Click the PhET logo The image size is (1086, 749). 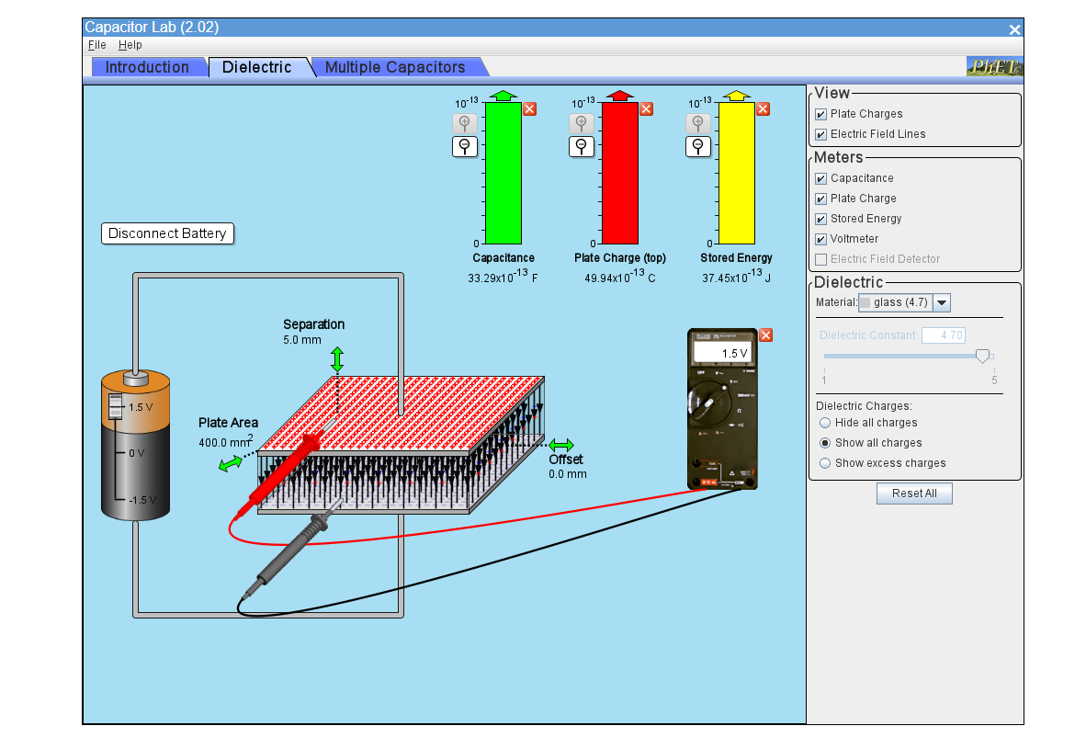pyautogui.click(x=994, y=66)
